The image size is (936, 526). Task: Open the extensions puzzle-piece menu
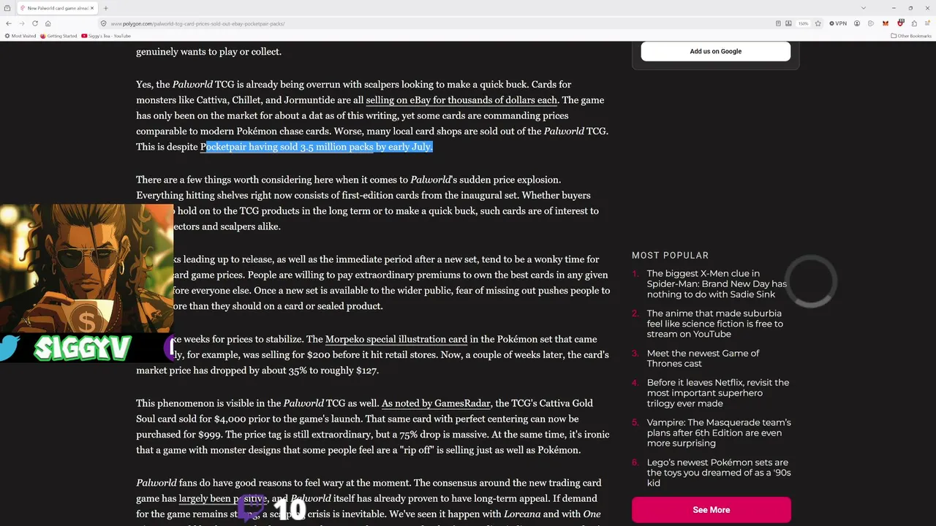pyautogui.click(x=914, y=23)
